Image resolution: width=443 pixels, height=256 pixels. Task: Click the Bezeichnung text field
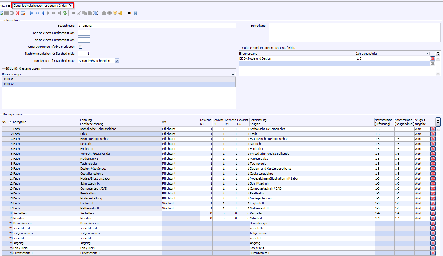click(x=157, y=26)
